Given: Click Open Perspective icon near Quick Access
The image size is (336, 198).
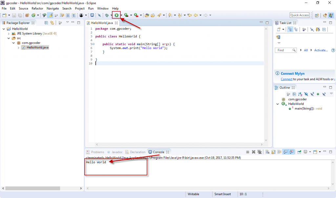Looking at the screenshot, I should (317, 15).
